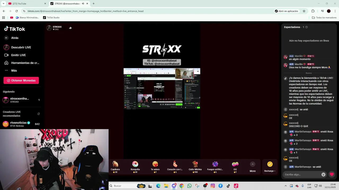
Task: Expand More gifts panel
Action: (x=253, y=167)
